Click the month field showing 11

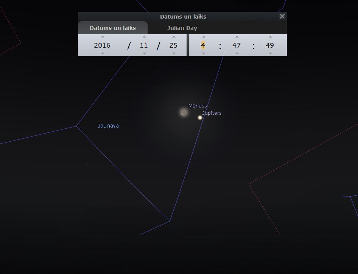point(144,45)
